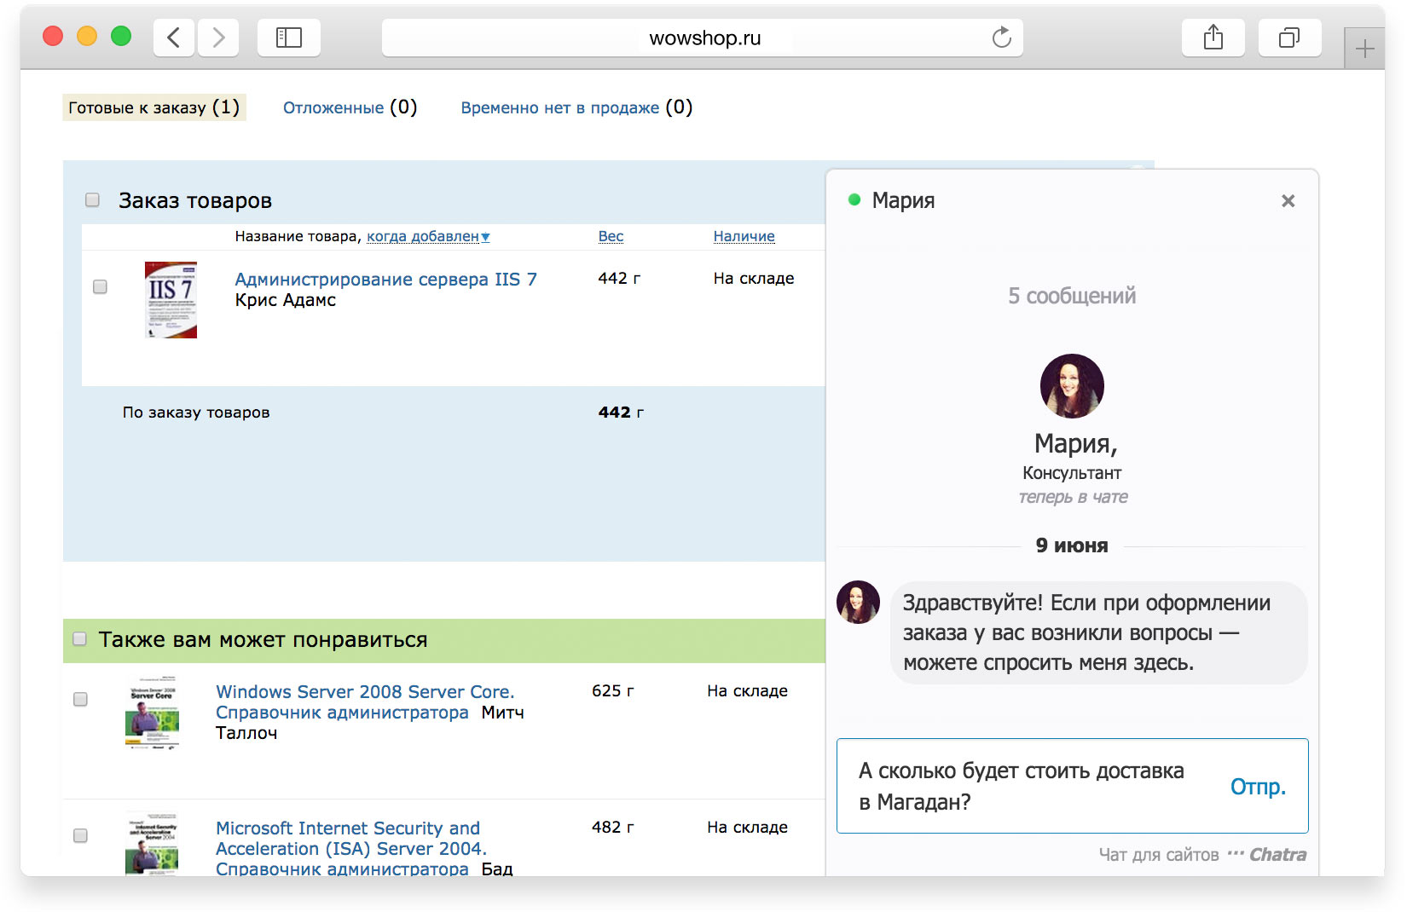Viewport: 1407px width, 912px height.
Task: Tick checkbox for Администрирование сервера IIS 7
Action: click(100, 287)
